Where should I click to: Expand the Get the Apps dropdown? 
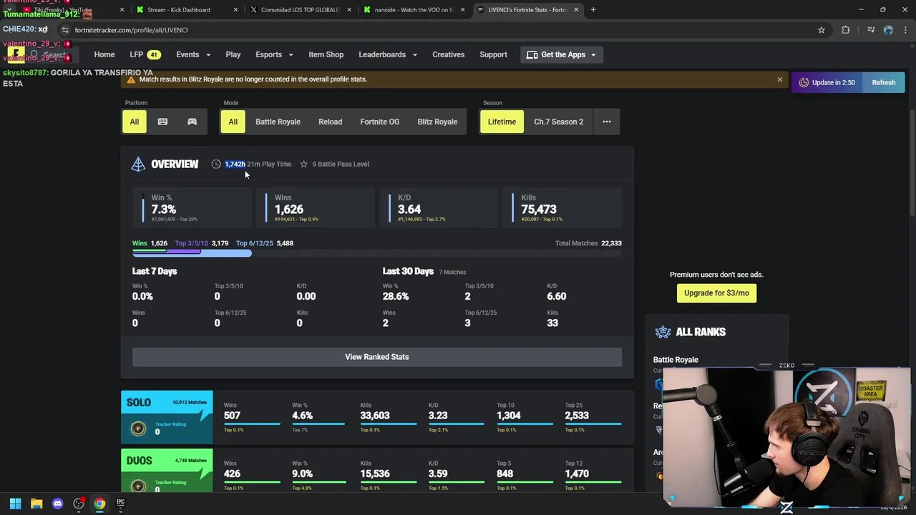(x=562, y=54)
